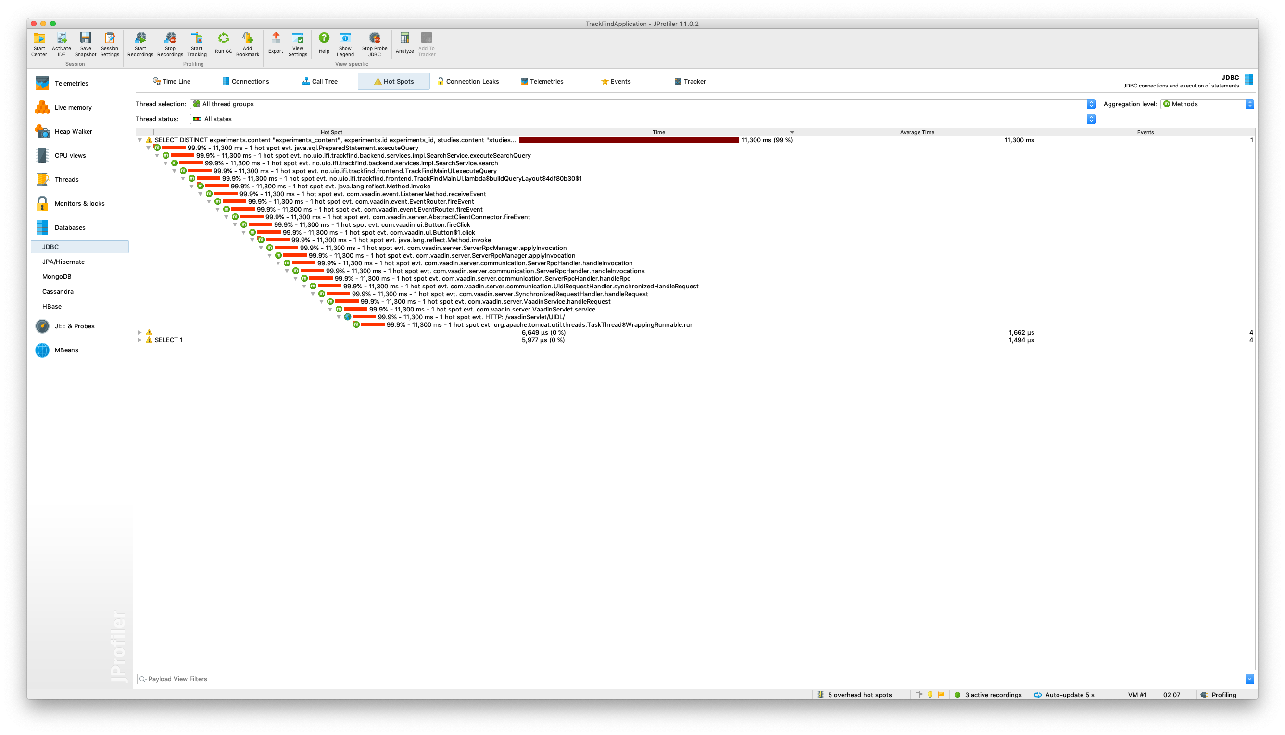Select the VaadinServlet.service row

click(x=465, y=310)
